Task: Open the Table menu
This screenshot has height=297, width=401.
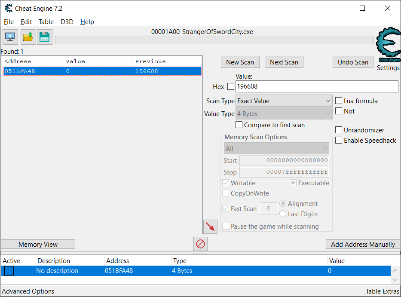Action: point(46,22)
